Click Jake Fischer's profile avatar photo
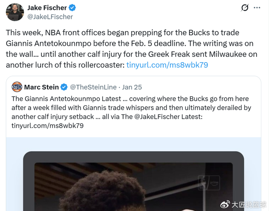This screenshot has width=269, height=211. [15, 12]
